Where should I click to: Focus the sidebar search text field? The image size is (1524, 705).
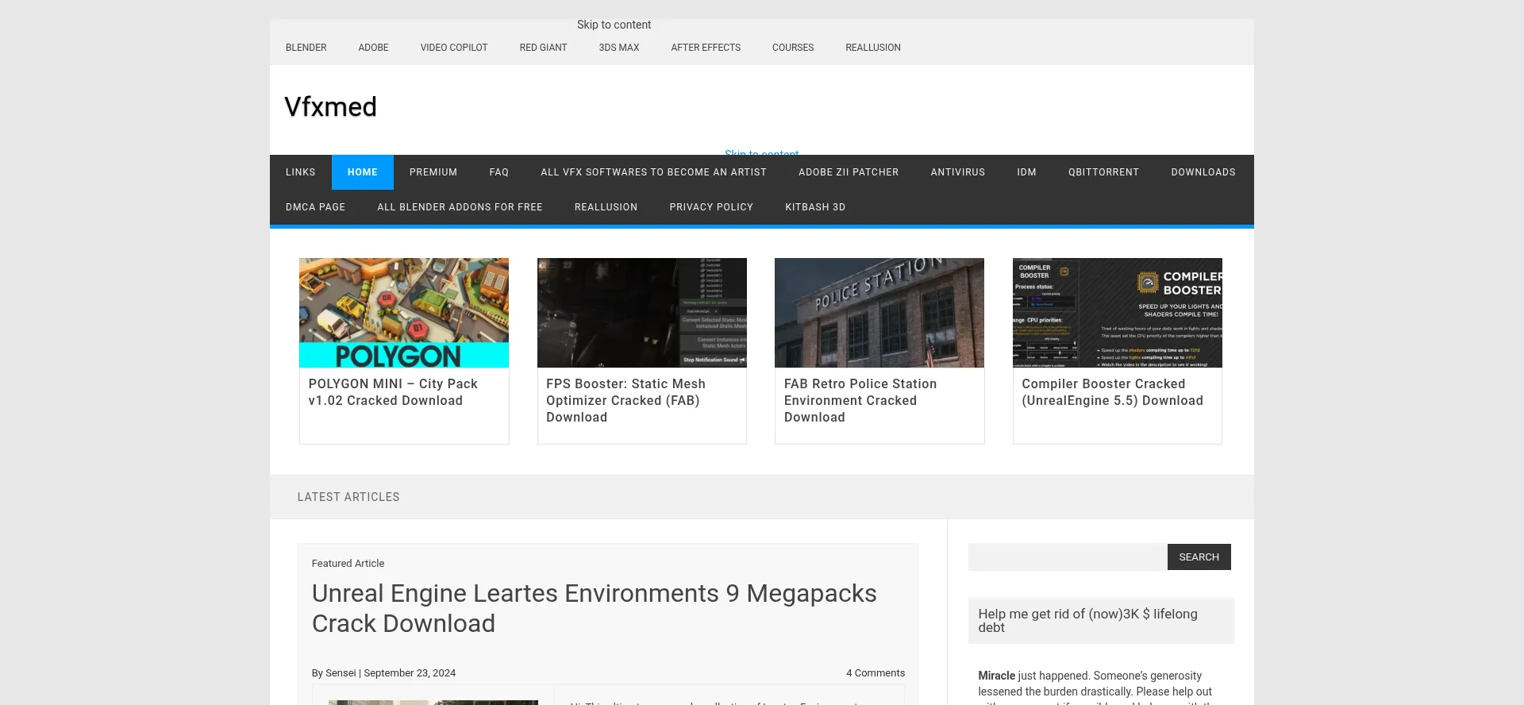coord(1067,557)
